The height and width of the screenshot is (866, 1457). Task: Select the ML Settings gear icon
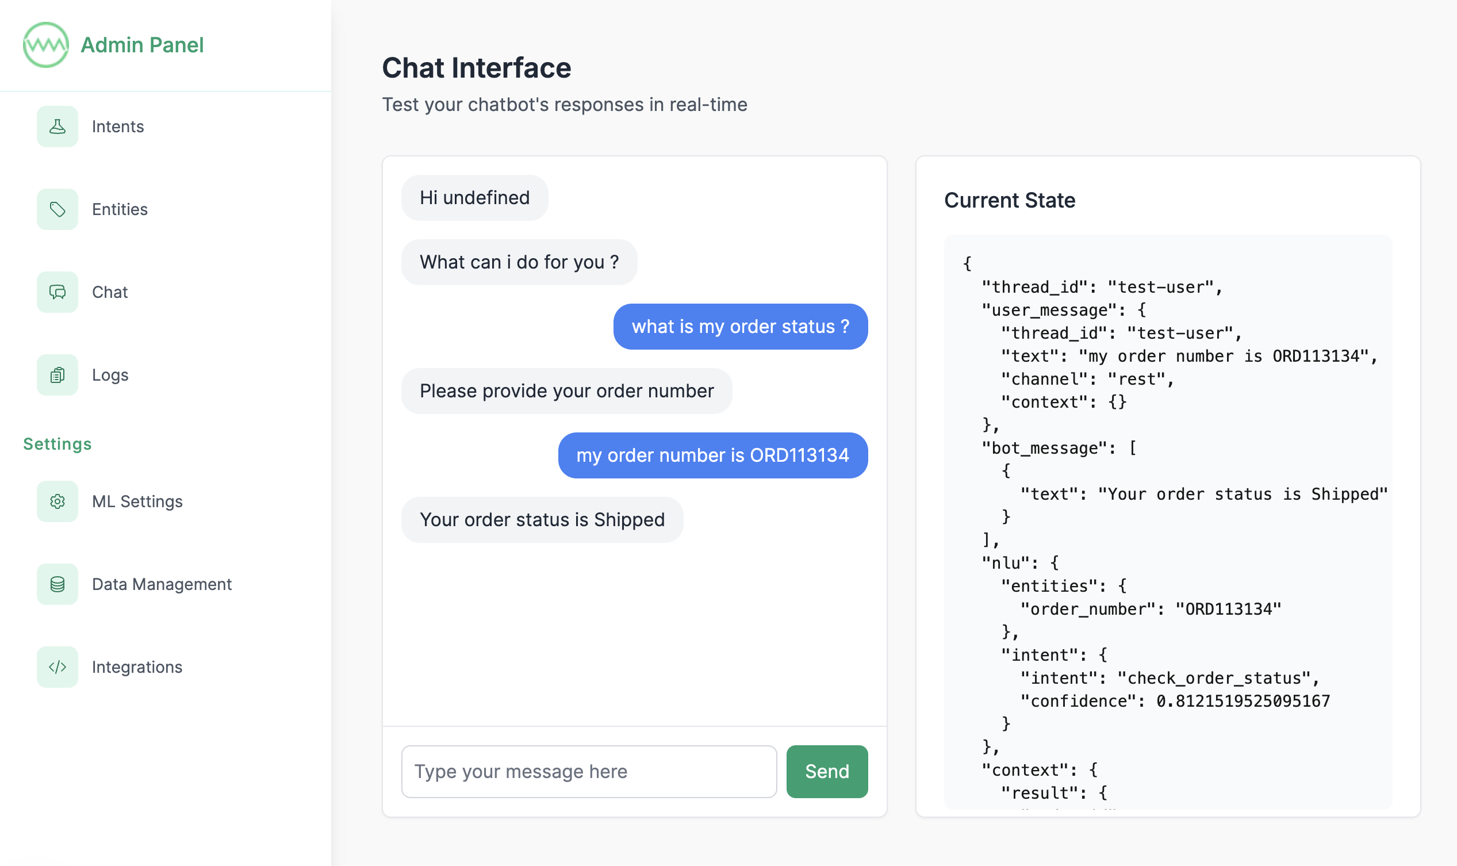(57, 501)
